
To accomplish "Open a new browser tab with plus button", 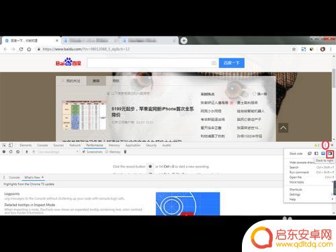I will coord(184,40).
